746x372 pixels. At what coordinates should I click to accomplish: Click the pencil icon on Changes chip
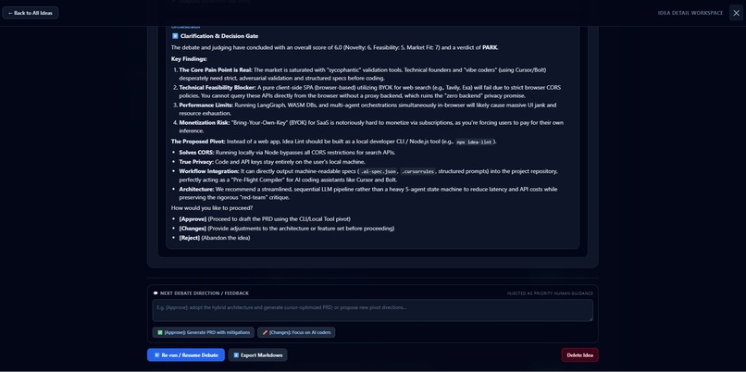[265, 332]
